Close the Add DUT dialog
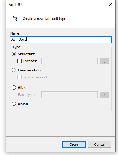The image size is (118, 155). (x=111, y=4)
